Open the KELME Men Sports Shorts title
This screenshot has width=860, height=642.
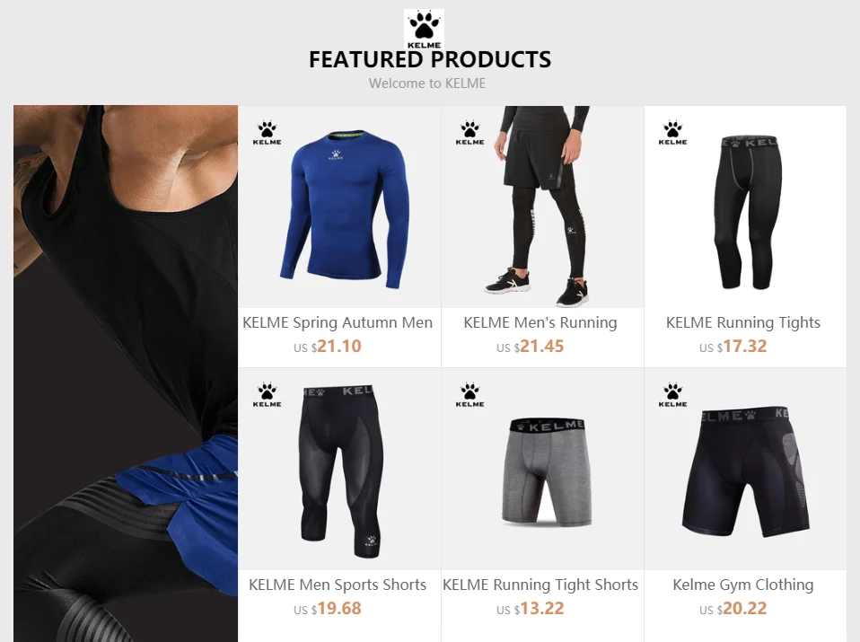[338, 585]
